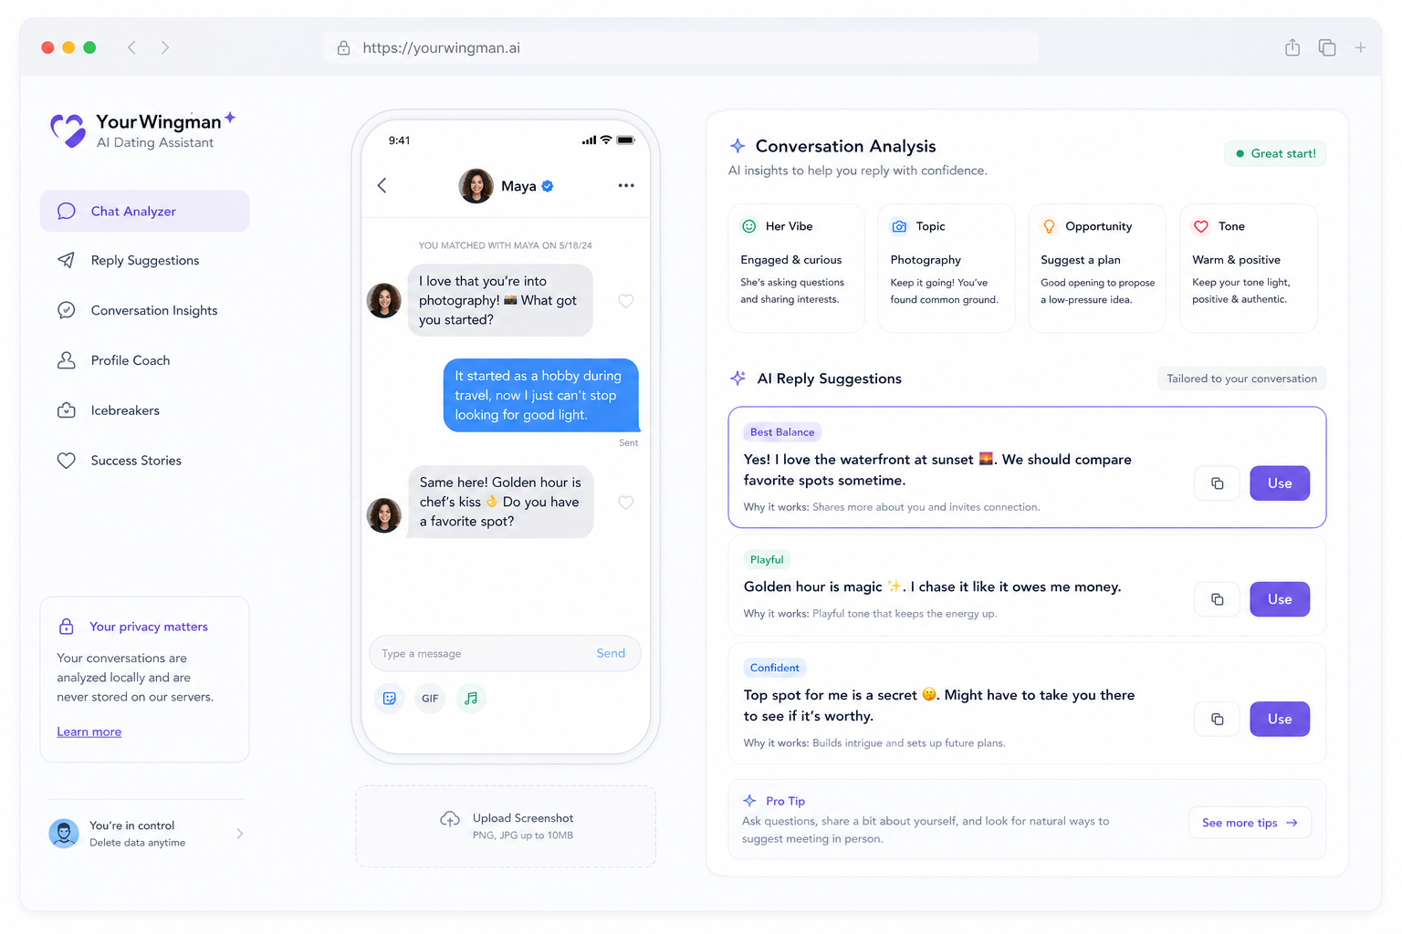Click the Tailored to your conversation tag
This screenshot has height=934, width=1402.
[1241, 379]
